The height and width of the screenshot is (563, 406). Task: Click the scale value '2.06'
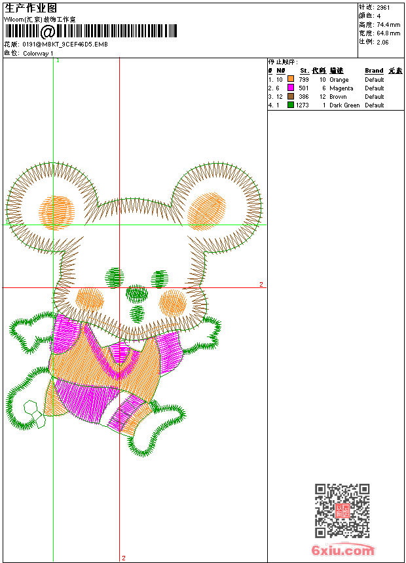pyautogui.click(x=382, y=42)
